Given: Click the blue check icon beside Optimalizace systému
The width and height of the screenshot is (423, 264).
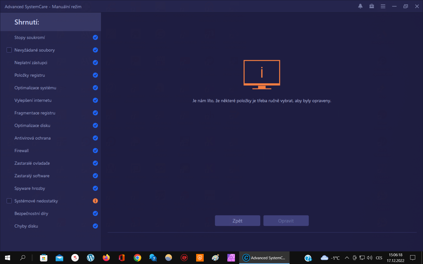Looking at the screenshot, I should [x=95, y=88].
